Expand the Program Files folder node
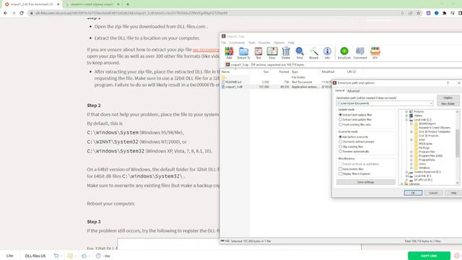Screen dimensions: 462x260 pyautogui.click(x=411, y=152)
